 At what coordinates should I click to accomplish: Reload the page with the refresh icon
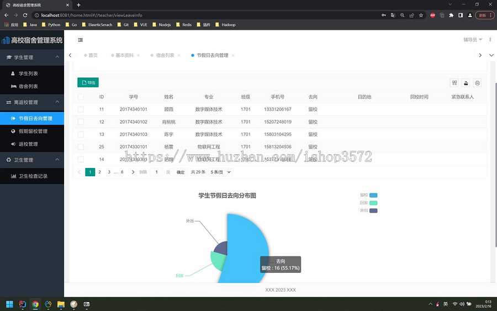25,15
